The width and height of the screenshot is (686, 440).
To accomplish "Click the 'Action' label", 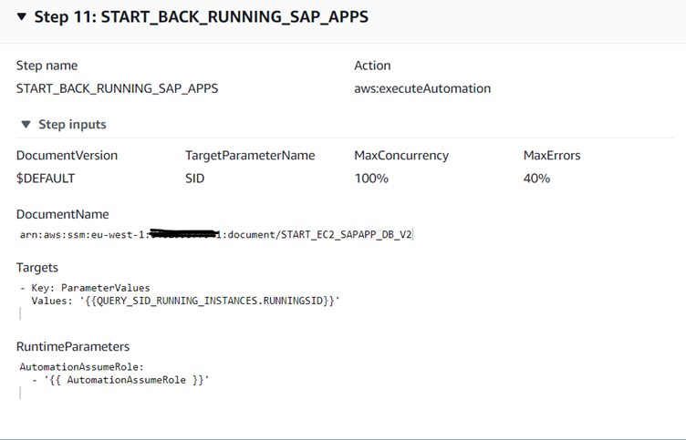I will (372, 66).
